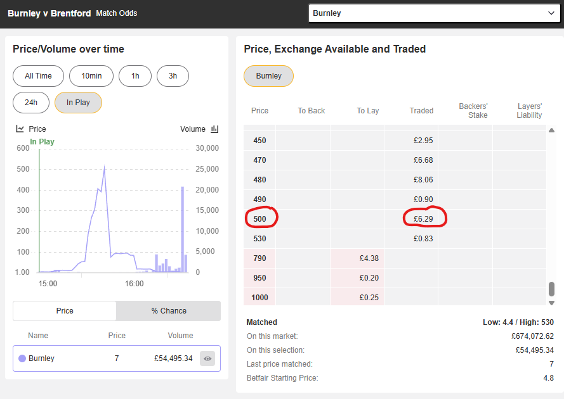Click the scrollbar up arrow in price table
Image resolution: width=564 pixels, height=399 pixels.
click(x=551, y=130)
